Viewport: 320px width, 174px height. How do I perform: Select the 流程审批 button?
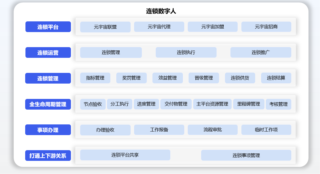point(212,130)
